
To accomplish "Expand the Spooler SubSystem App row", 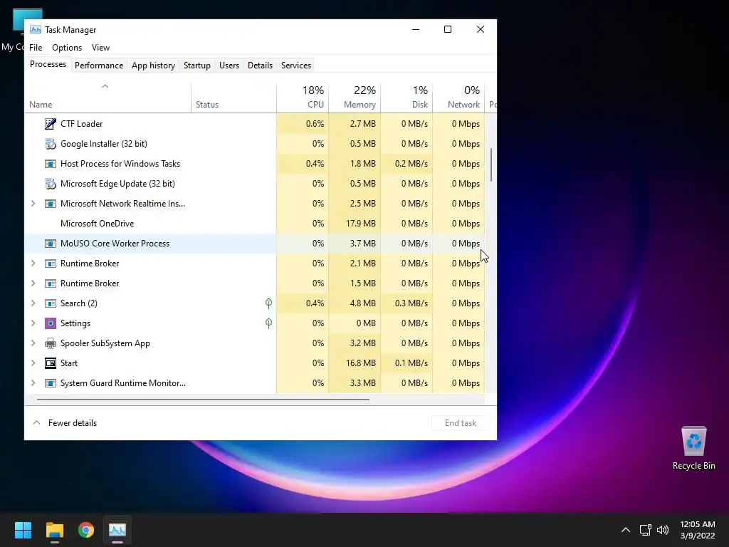I will click(x=33, y=343).
